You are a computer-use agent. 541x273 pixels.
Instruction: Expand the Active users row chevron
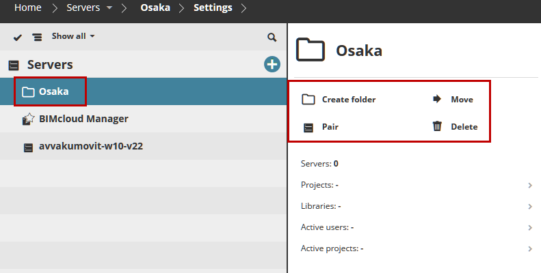(x=530, y=227)
